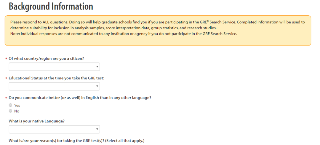Open the native Language dropdown field

click(x=54, y=129)
